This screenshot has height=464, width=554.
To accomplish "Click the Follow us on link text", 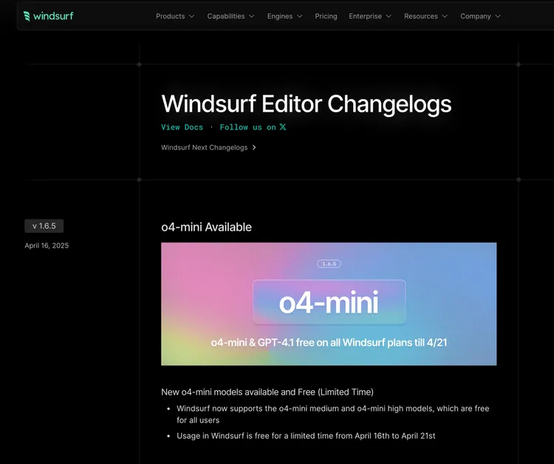I will pyautogui.click(x=247, y=127).
